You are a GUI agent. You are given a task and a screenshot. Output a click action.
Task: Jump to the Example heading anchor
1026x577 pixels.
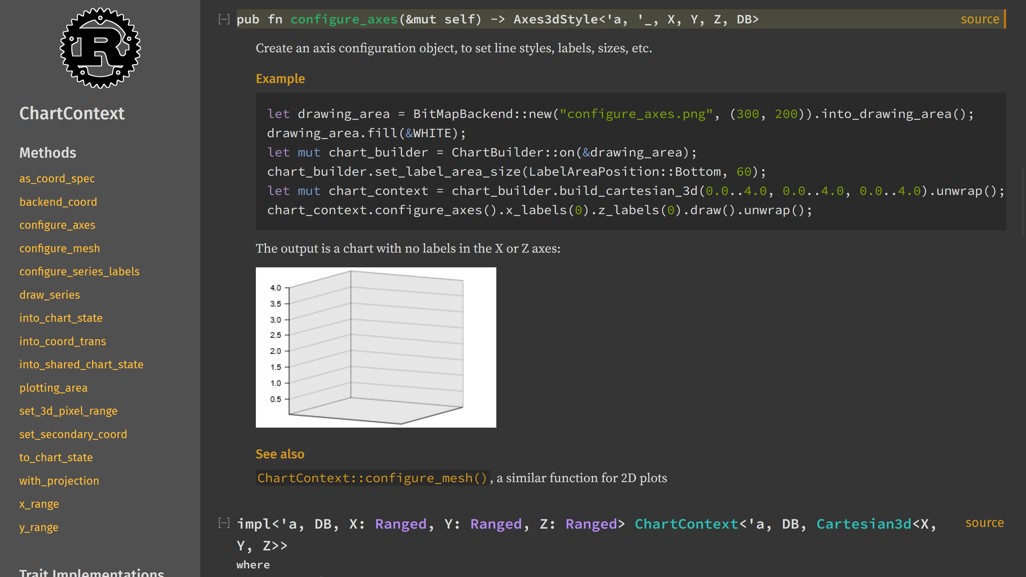tap(280, 79)
